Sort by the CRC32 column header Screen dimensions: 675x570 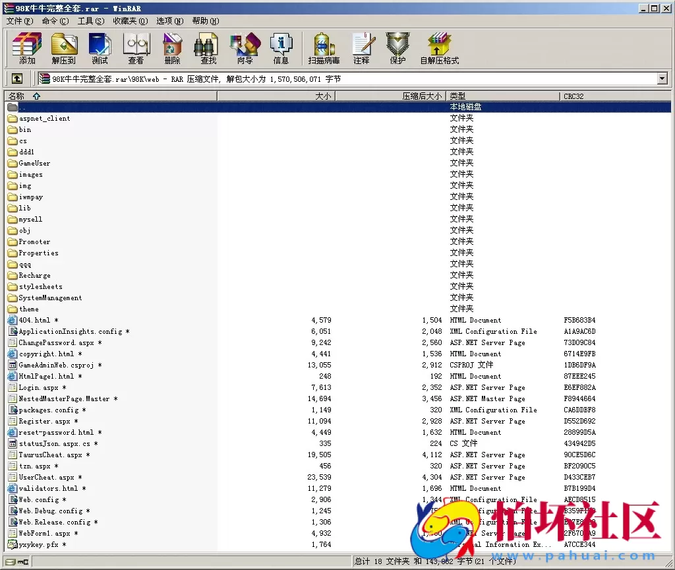(573, 96)
